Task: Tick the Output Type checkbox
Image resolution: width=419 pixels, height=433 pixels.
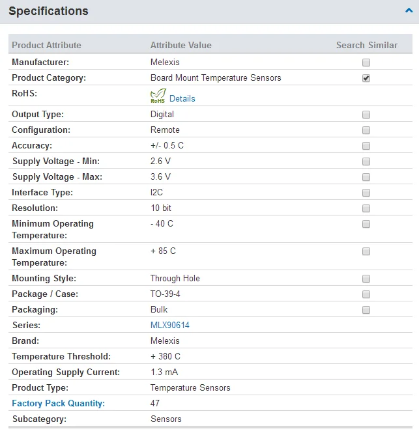Action: point(366,115)
